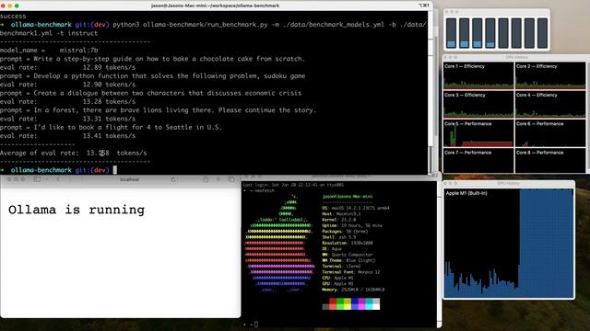
Task: Click the main terminal scrollbar
Action: point(431,159)
